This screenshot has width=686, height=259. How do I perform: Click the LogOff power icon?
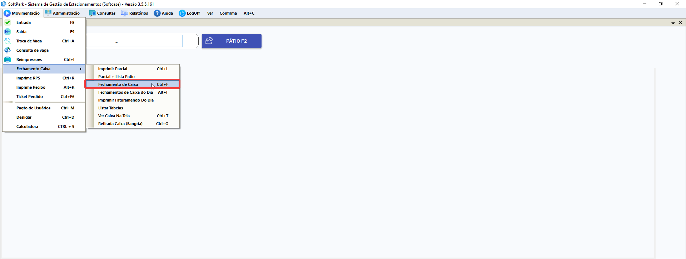[x=182, y=13]
